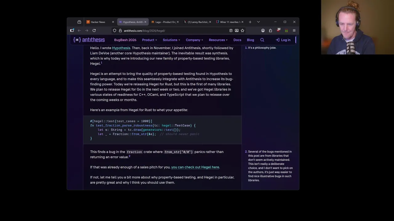Click the webcam video overlay
394x221 pixels.
point(357,27)
